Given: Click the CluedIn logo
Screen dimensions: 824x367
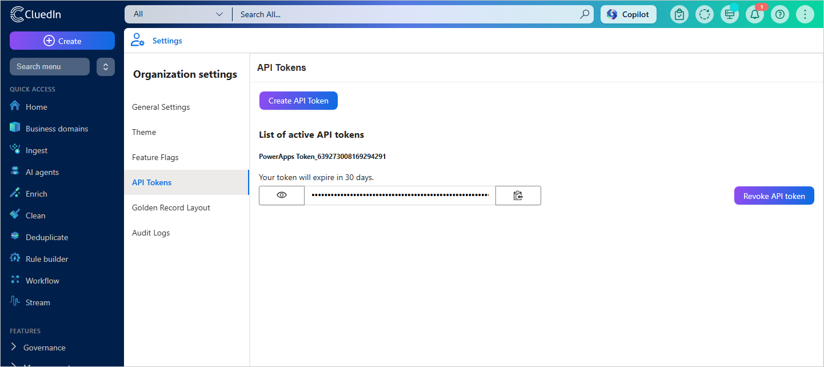Looking at the screenshot, I should (x=36, y=14).
